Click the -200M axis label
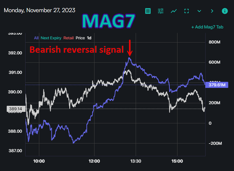Viewport: 234px width, 171px height. point(215,143)
